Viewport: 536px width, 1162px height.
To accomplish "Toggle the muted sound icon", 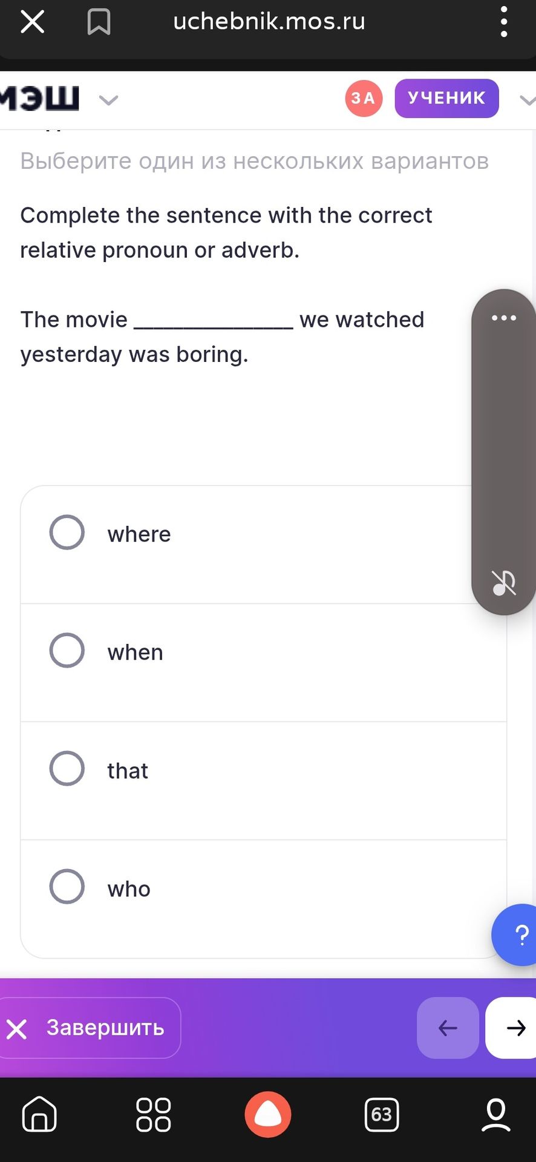I will point(503,583).
